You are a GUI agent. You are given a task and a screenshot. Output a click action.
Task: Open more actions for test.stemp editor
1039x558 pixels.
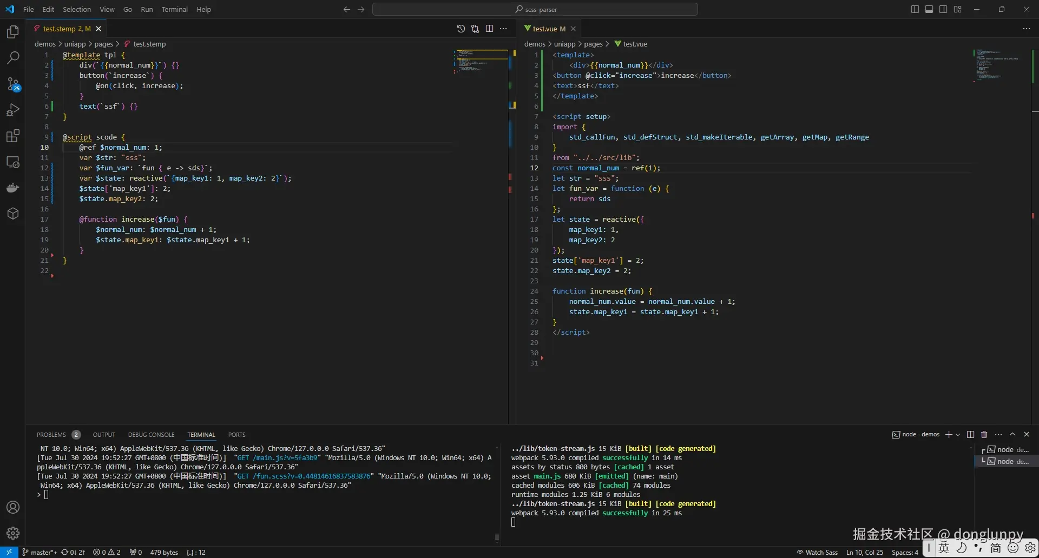[x=503, y=29]
